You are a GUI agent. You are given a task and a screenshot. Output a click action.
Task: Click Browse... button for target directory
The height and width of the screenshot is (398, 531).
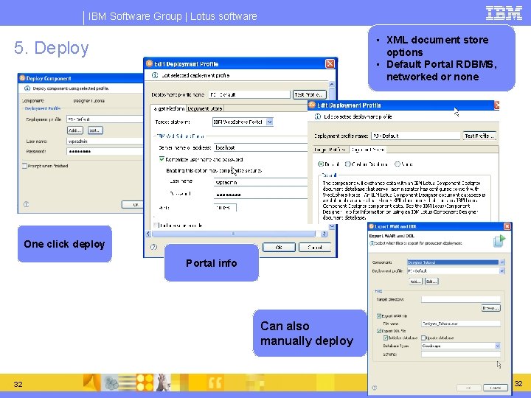(x=490, y=308)
